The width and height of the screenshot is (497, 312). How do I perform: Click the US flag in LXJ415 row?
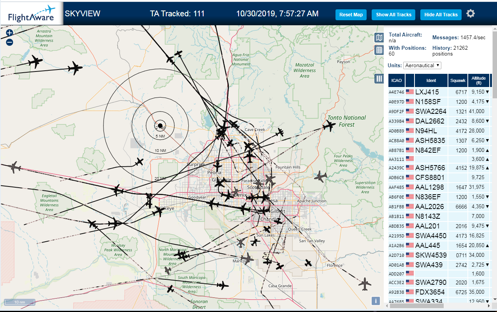[409, 92]
